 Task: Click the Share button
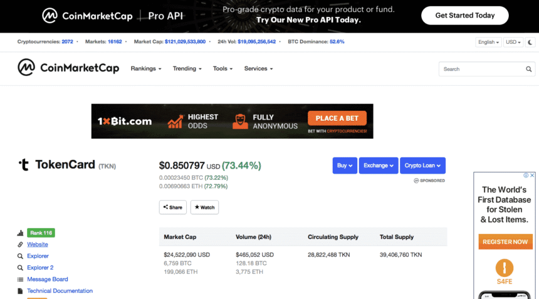coord(172,207)
